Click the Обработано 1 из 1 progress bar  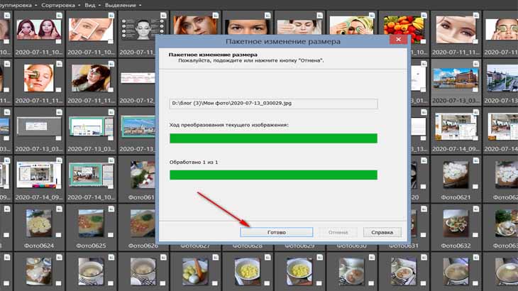coord(273,175)
